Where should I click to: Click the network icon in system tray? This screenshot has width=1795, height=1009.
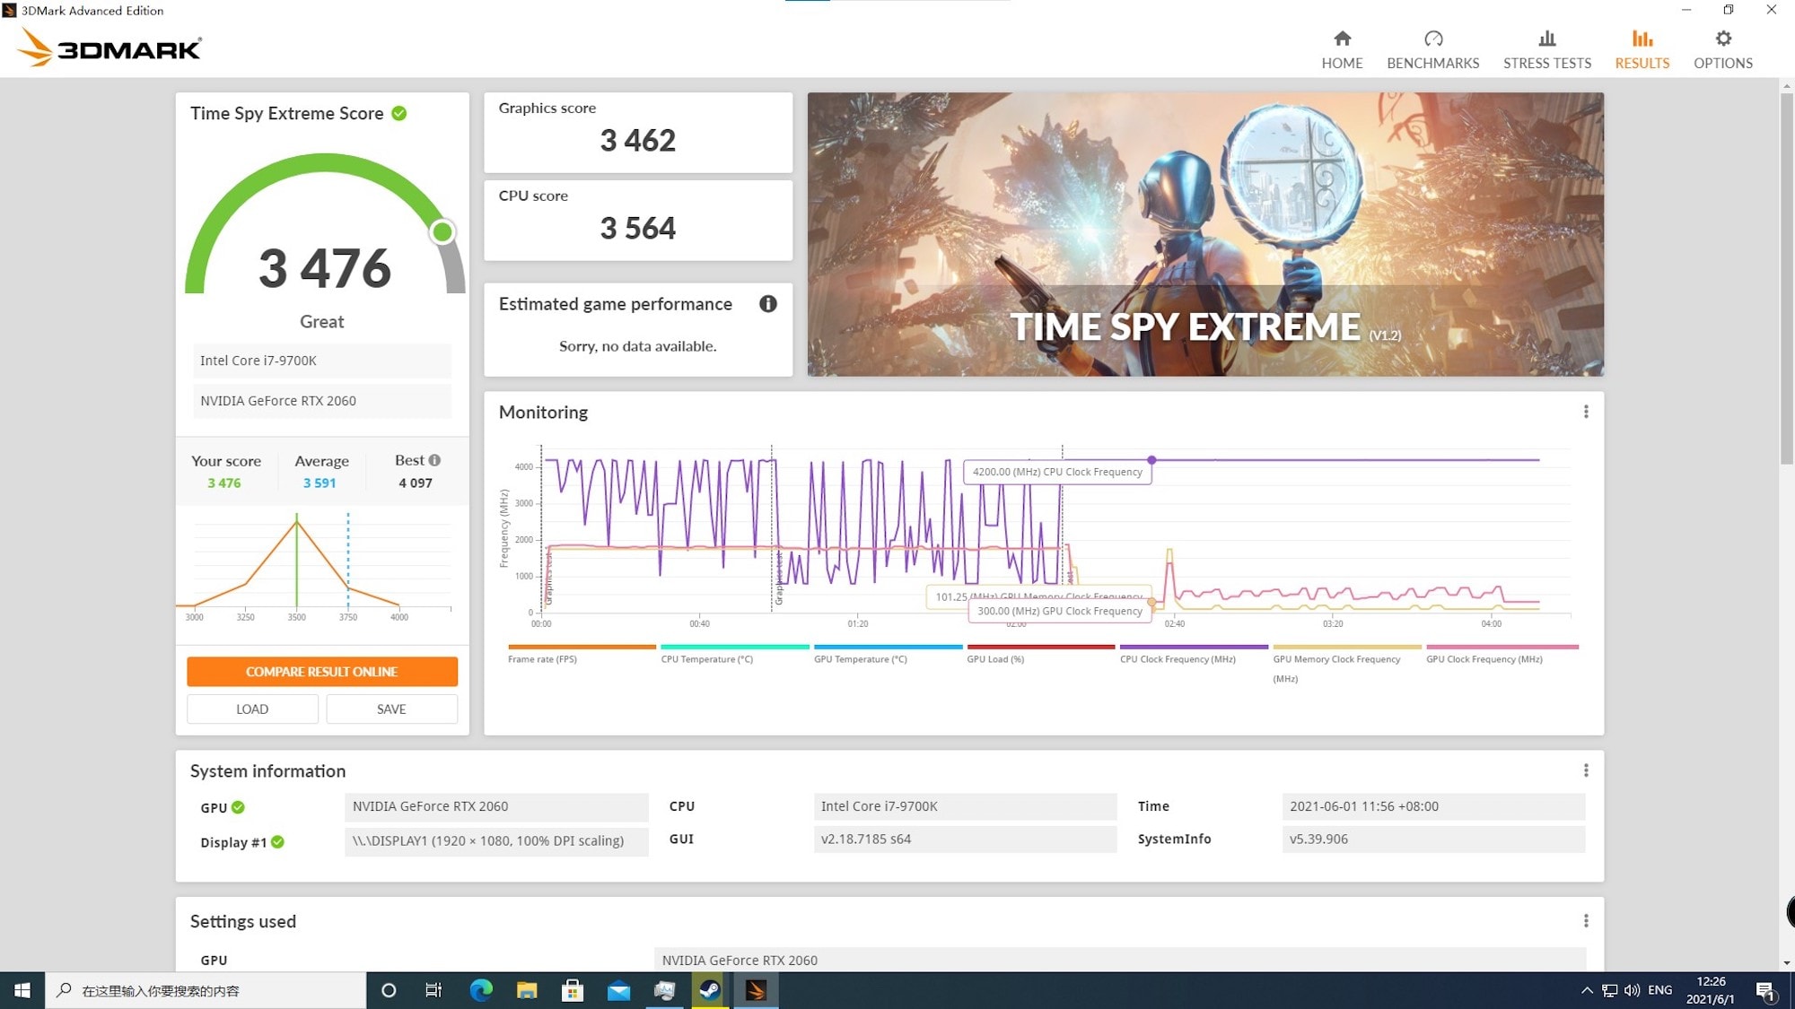coord(1609,990)
